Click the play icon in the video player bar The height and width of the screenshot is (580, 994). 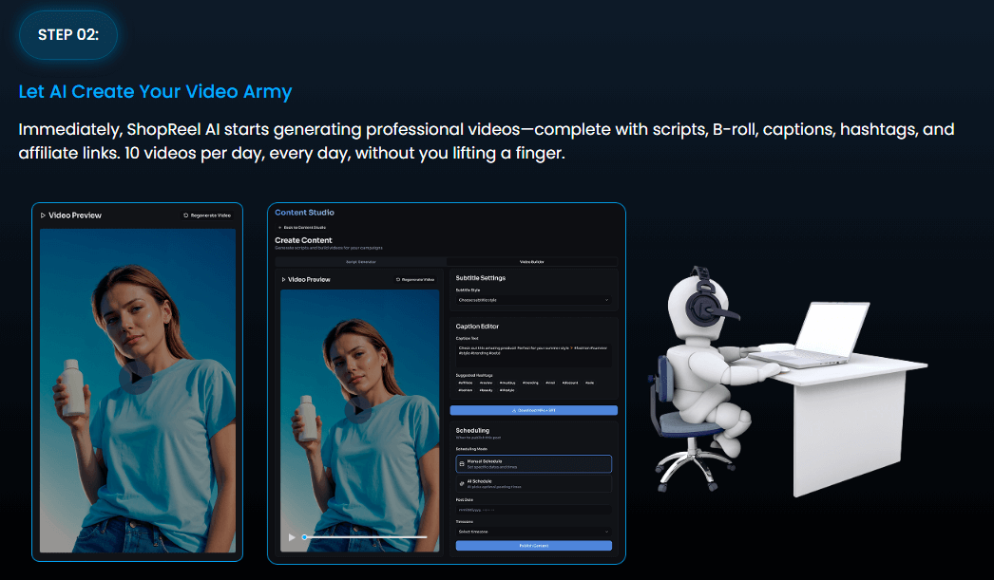pos(291,536)
